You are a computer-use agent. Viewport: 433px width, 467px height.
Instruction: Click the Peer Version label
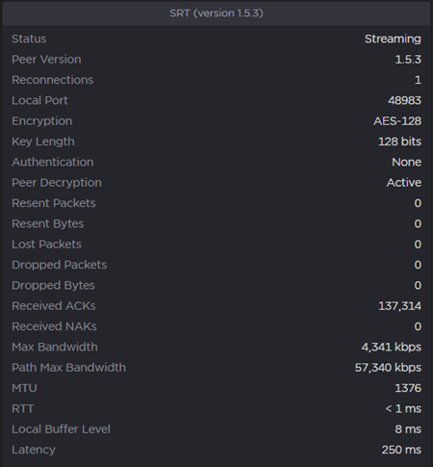(46, 60)
